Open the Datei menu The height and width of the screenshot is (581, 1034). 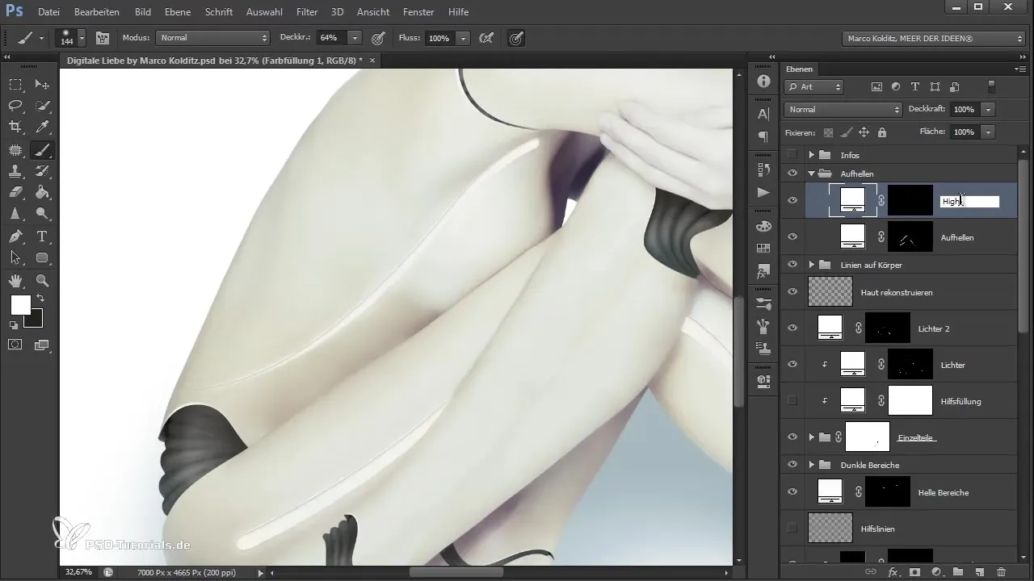[48, 12]
